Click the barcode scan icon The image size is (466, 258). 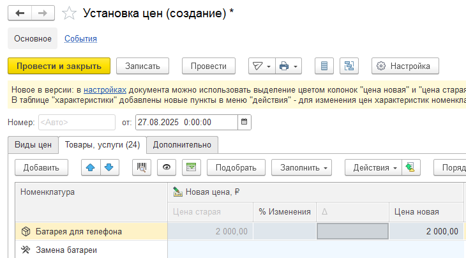142,167
